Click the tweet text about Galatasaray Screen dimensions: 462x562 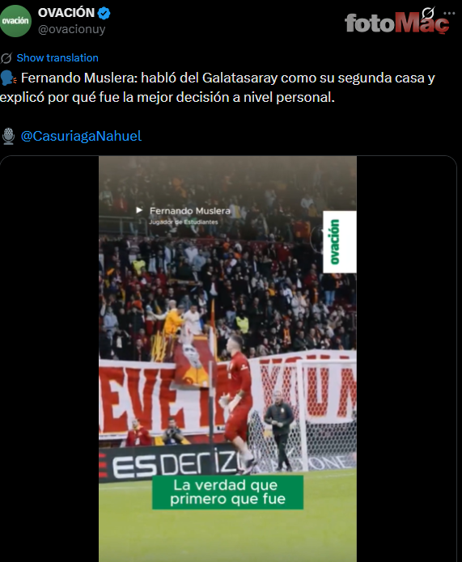(x=218, y=87)
